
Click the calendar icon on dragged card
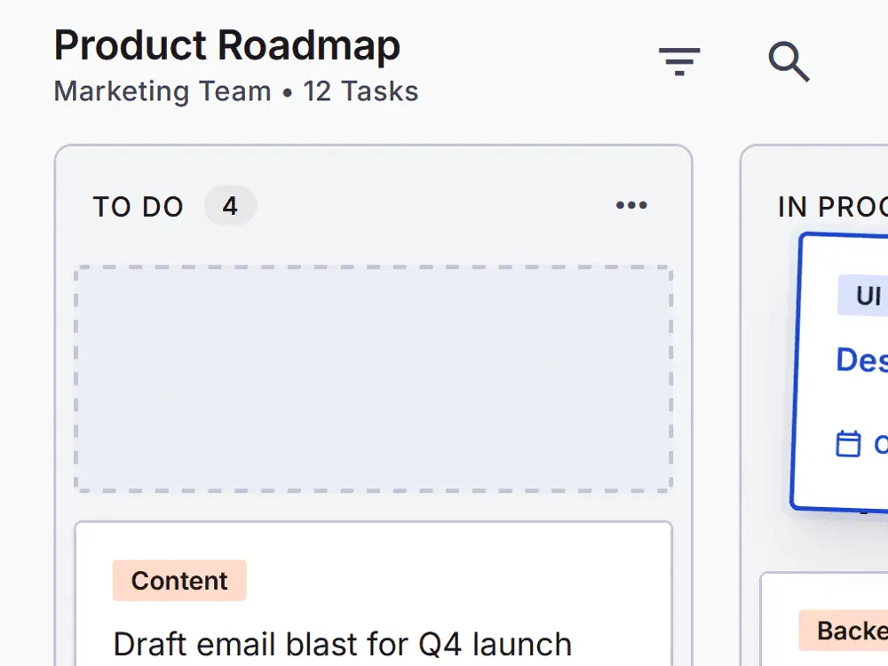coord(848,443)
